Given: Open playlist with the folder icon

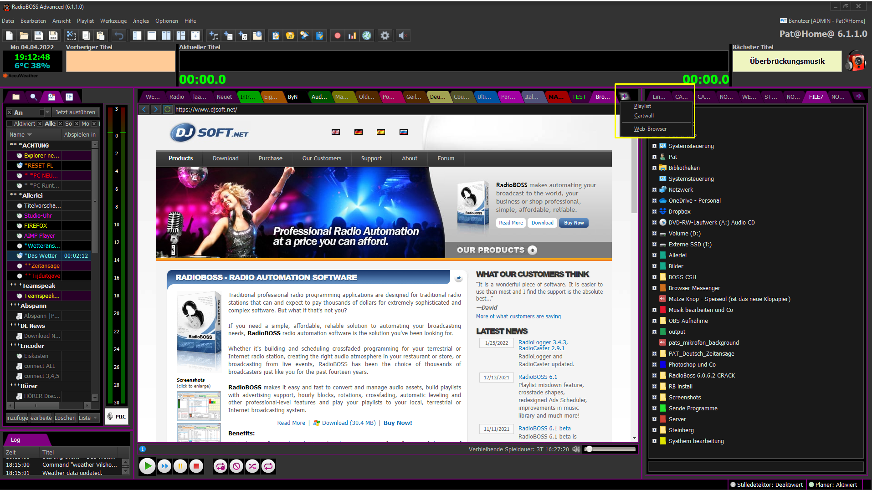Looking at the screenshot, I should tap(24, 36).
